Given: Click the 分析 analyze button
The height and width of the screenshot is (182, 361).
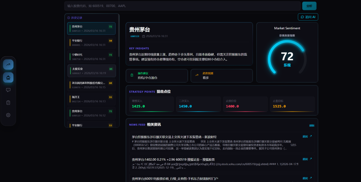Looking at the screenshot, I should (309, 6).
